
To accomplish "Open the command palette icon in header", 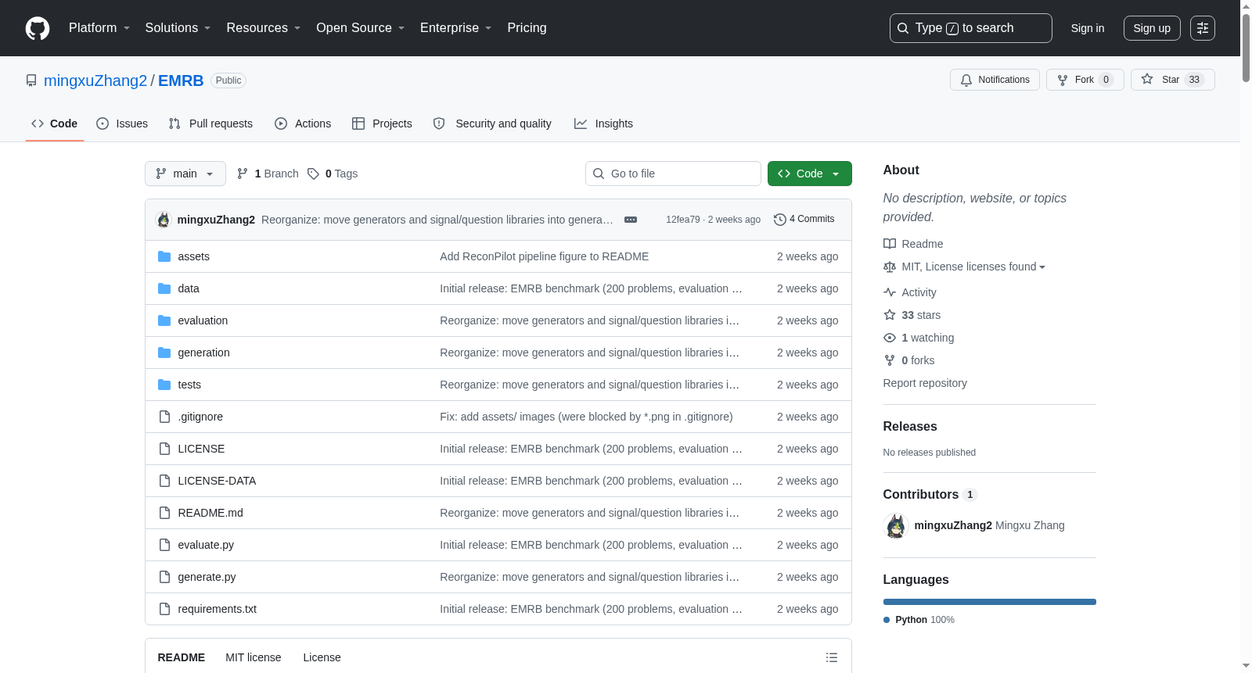I will pos(1203,28).
